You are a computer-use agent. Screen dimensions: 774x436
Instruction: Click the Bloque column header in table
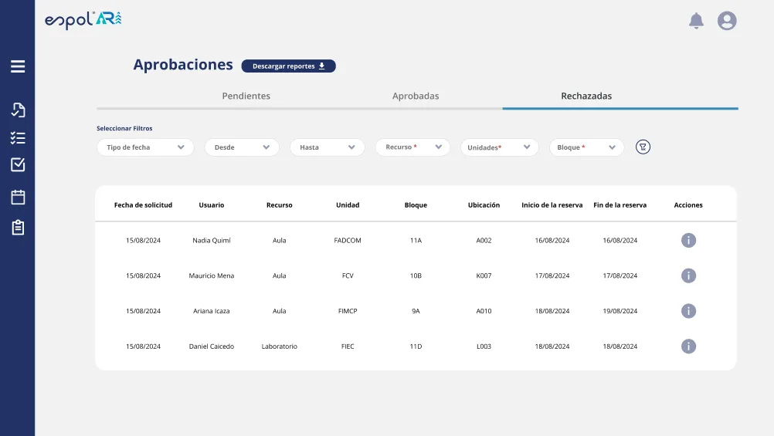[x=416, y=205]
